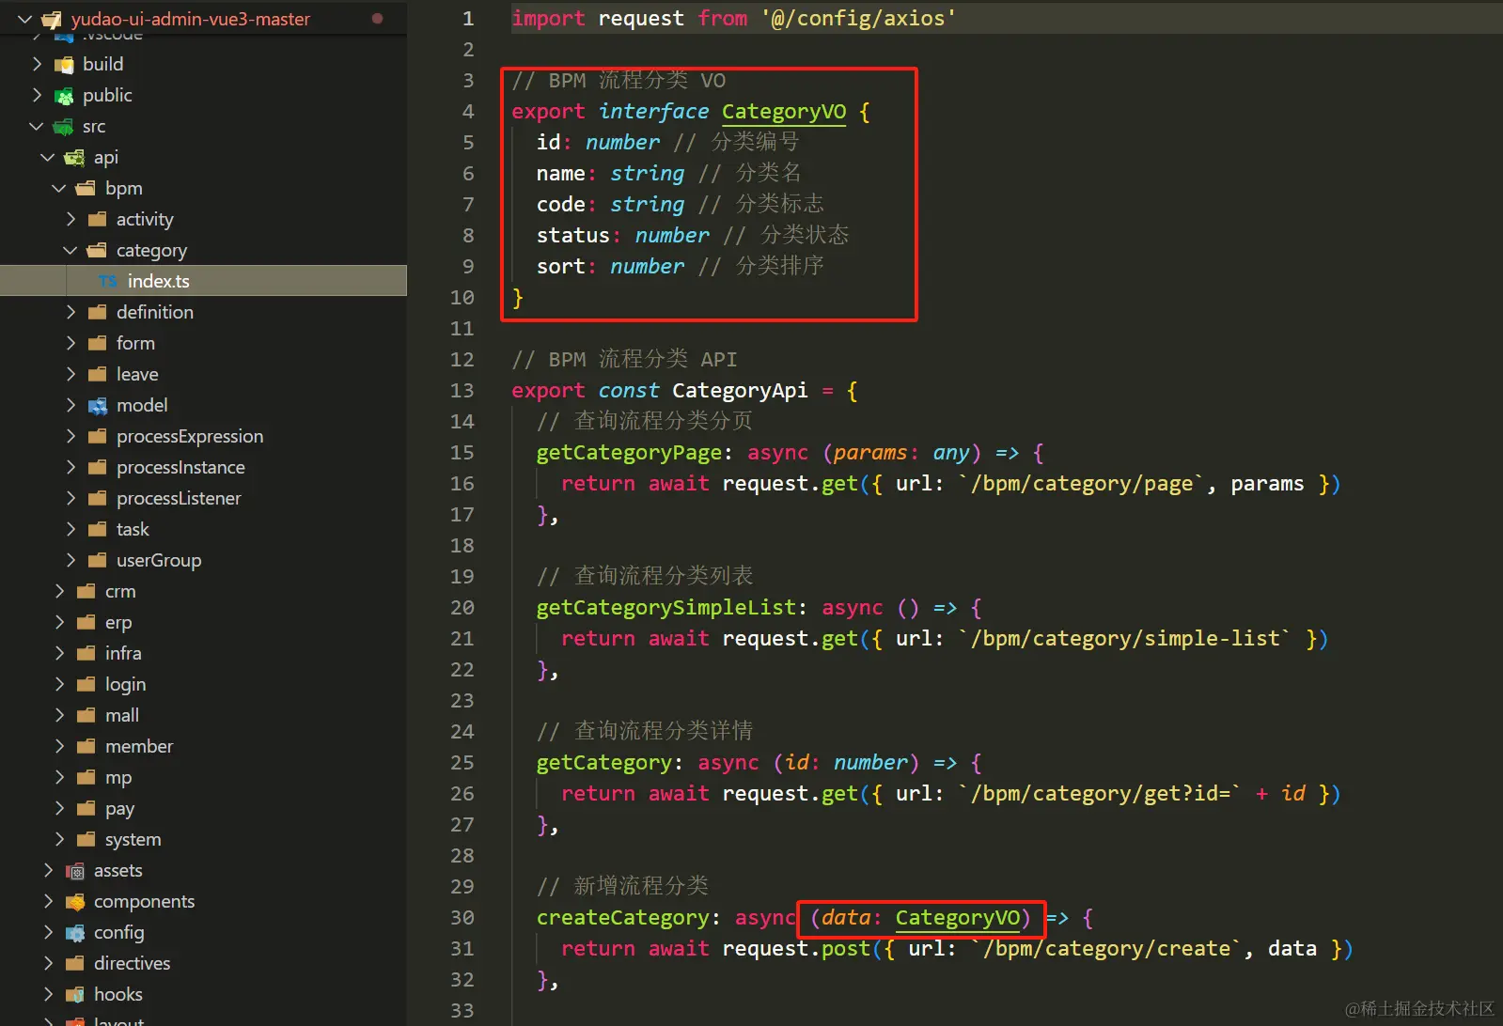Open the index.ts file
This screenshot has width=1503, height=1026.
coord(203,281)
